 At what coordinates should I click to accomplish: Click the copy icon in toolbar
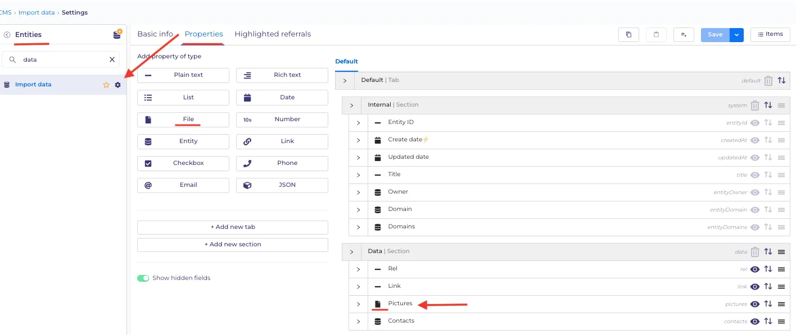pyautogui.click(x=628, y=35)
